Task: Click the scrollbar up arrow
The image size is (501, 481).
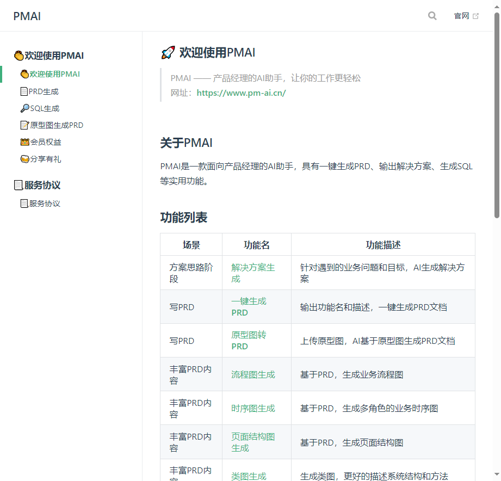Action: [x=497, y=7]
